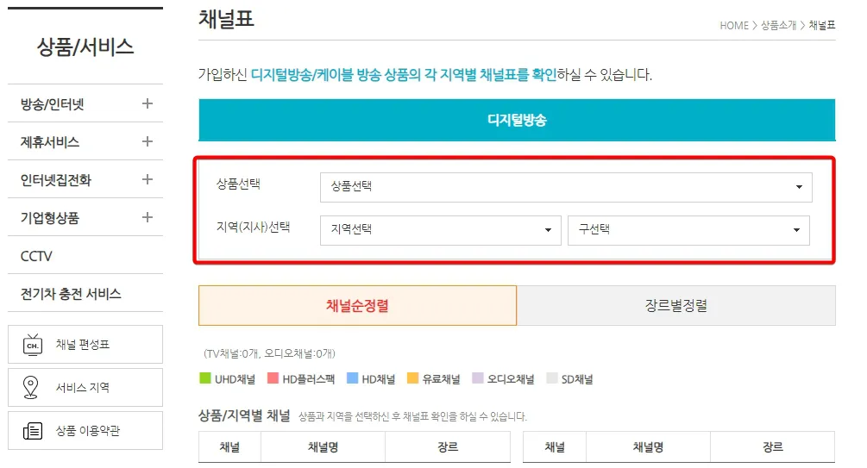Viewport: 867px width, 468px height.
Task: Click the left table 채널명 column header
Action: pyautogui.click(x=323, y=447)
